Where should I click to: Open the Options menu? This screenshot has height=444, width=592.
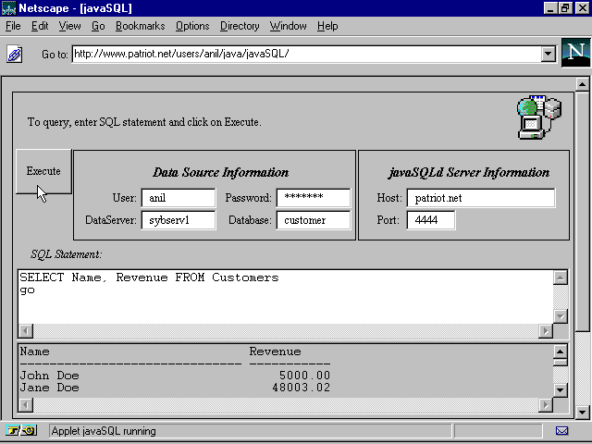(192, 26)
